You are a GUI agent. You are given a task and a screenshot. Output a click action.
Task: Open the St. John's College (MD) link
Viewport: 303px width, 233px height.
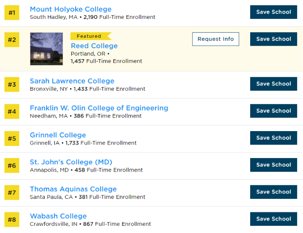click(x=71, y=162)
